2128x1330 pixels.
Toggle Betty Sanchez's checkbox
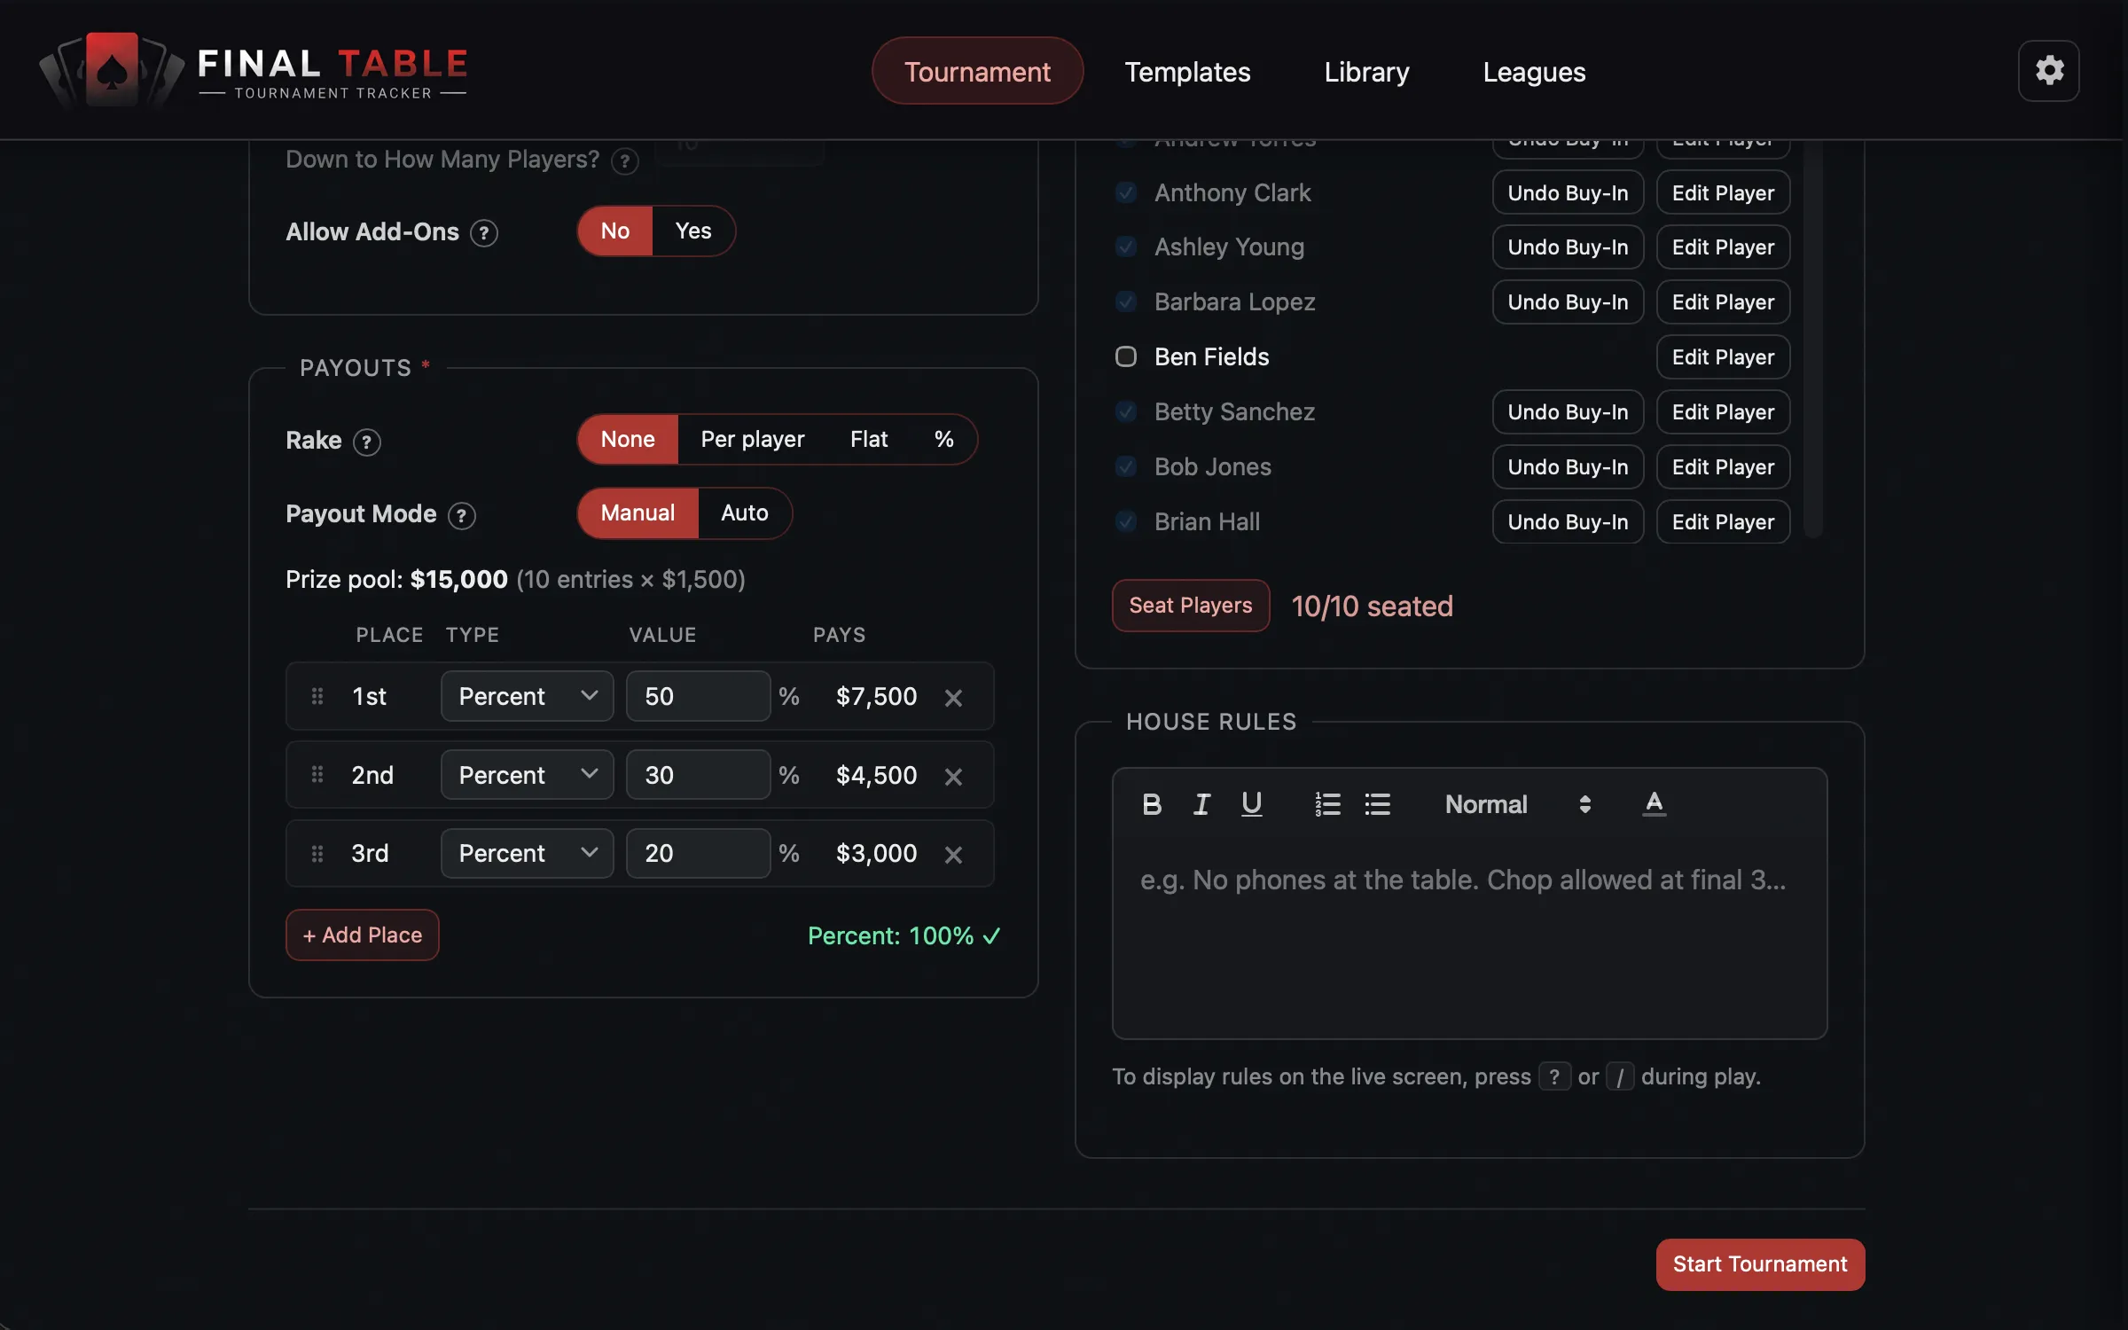coord(1125,411)
